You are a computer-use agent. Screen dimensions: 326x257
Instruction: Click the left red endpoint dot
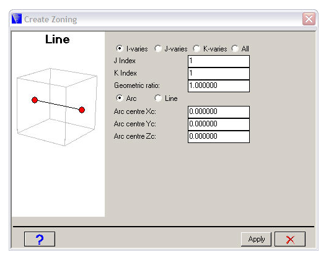click(x=35, y=100)
